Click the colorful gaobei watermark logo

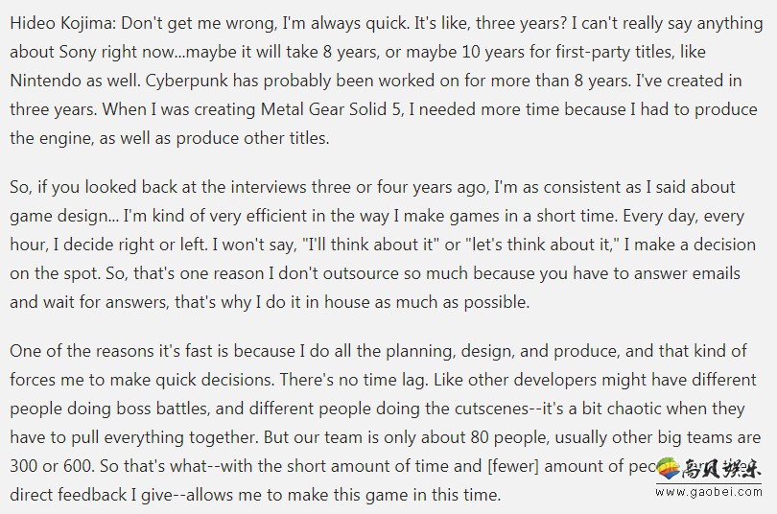pyautogui.click(x=668, y=469)
